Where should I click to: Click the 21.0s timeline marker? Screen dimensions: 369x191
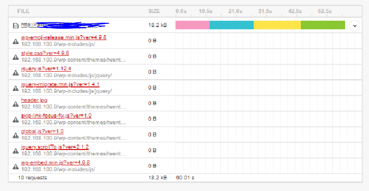[235, 11]
